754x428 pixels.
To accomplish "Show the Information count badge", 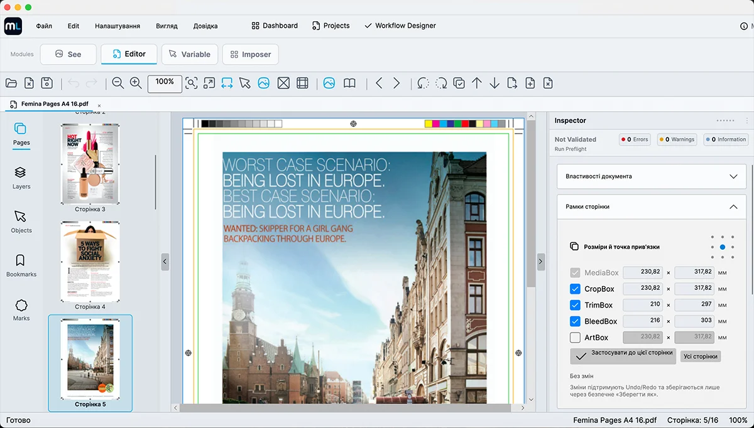I will (x=726, y=139).
